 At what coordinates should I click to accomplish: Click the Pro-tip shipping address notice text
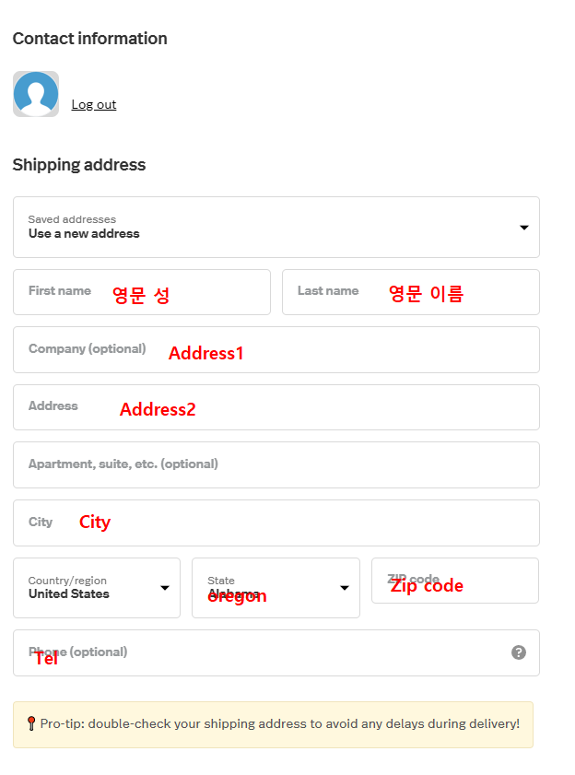click(x=280, y=723)
